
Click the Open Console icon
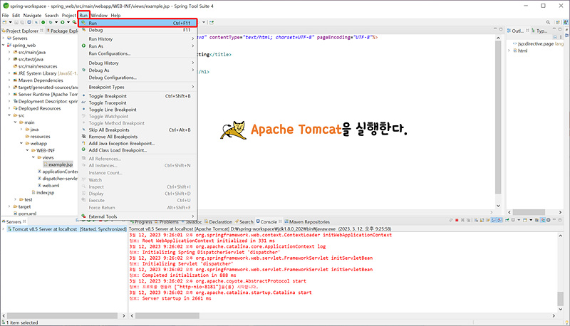[x=525, y=220]
